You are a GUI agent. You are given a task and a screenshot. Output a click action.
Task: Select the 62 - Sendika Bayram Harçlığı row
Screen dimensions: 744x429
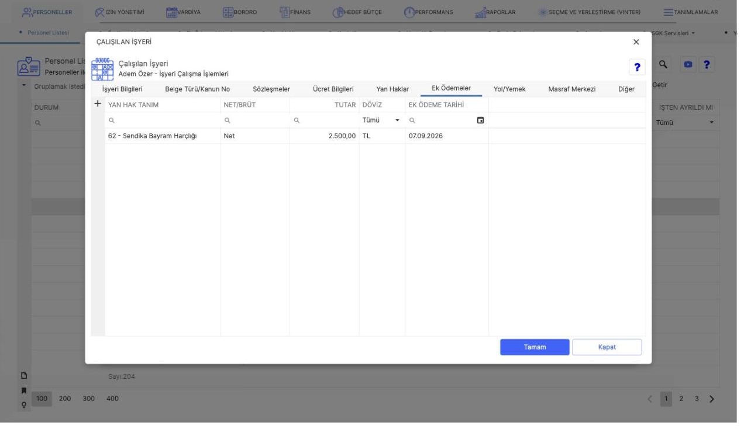tap(376, 136)
